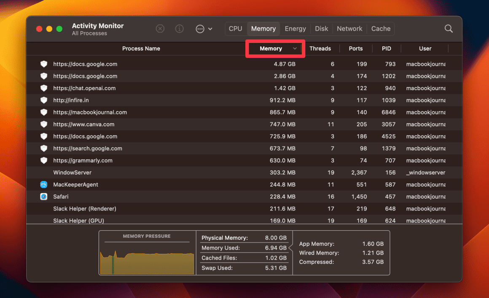
Task: Switch to the CPU tab
Action: tap(235, 29)
